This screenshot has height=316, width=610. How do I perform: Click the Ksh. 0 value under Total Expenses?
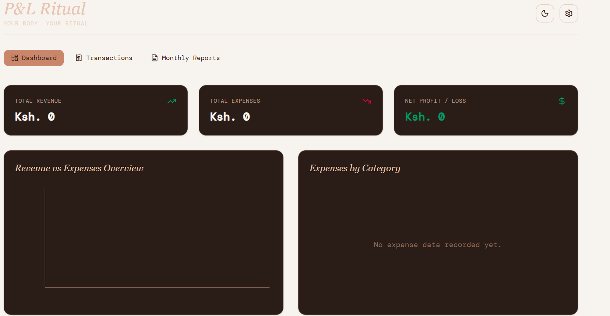point(230,117)
